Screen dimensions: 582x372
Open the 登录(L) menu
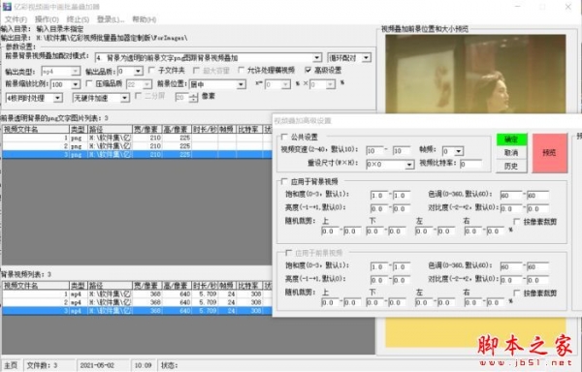(111, 19)
